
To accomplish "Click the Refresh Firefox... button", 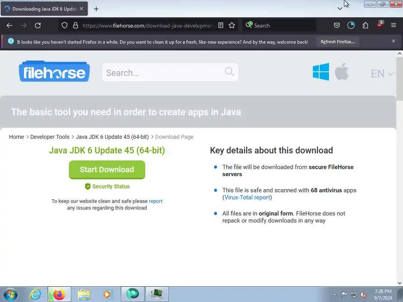I will tap(337, 42).
